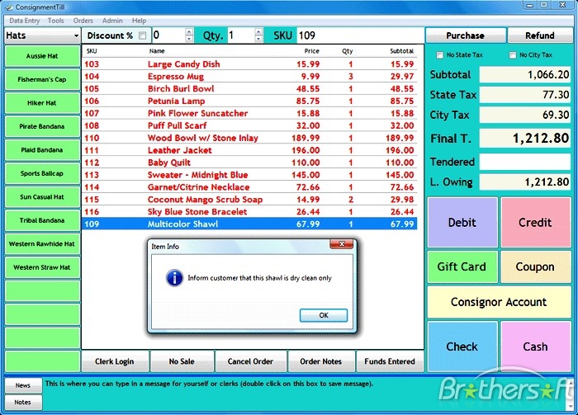The image size is (578, 415).
Task: Switch to the Notes tab
Action: point(23,402)
